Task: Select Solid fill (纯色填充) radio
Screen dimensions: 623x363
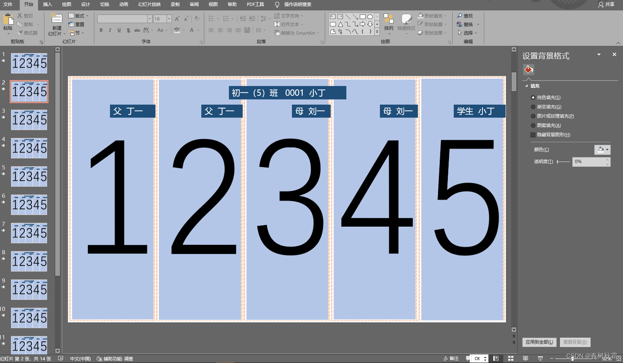Action: pos(533,98)
